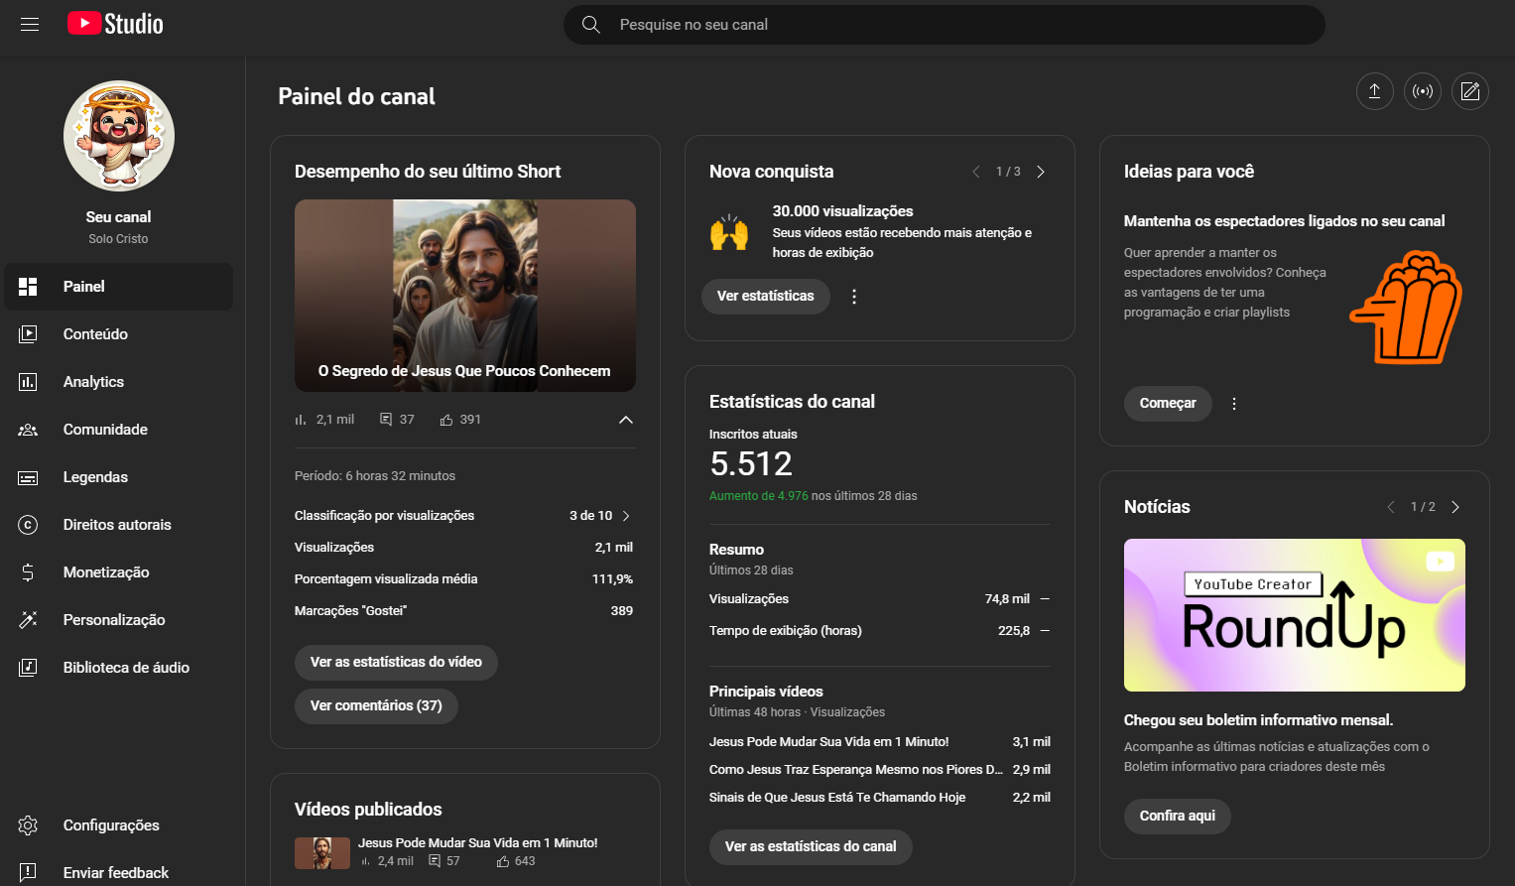Screen dimensions: 1515x886
Task: Open the latest Short thumbnail
Action: (x=465, y=296)
